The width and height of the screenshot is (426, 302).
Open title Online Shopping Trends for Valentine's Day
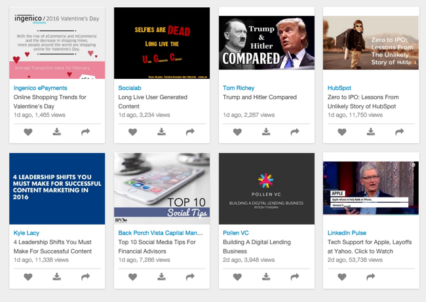pyautogui.click(x=50, y=102)
